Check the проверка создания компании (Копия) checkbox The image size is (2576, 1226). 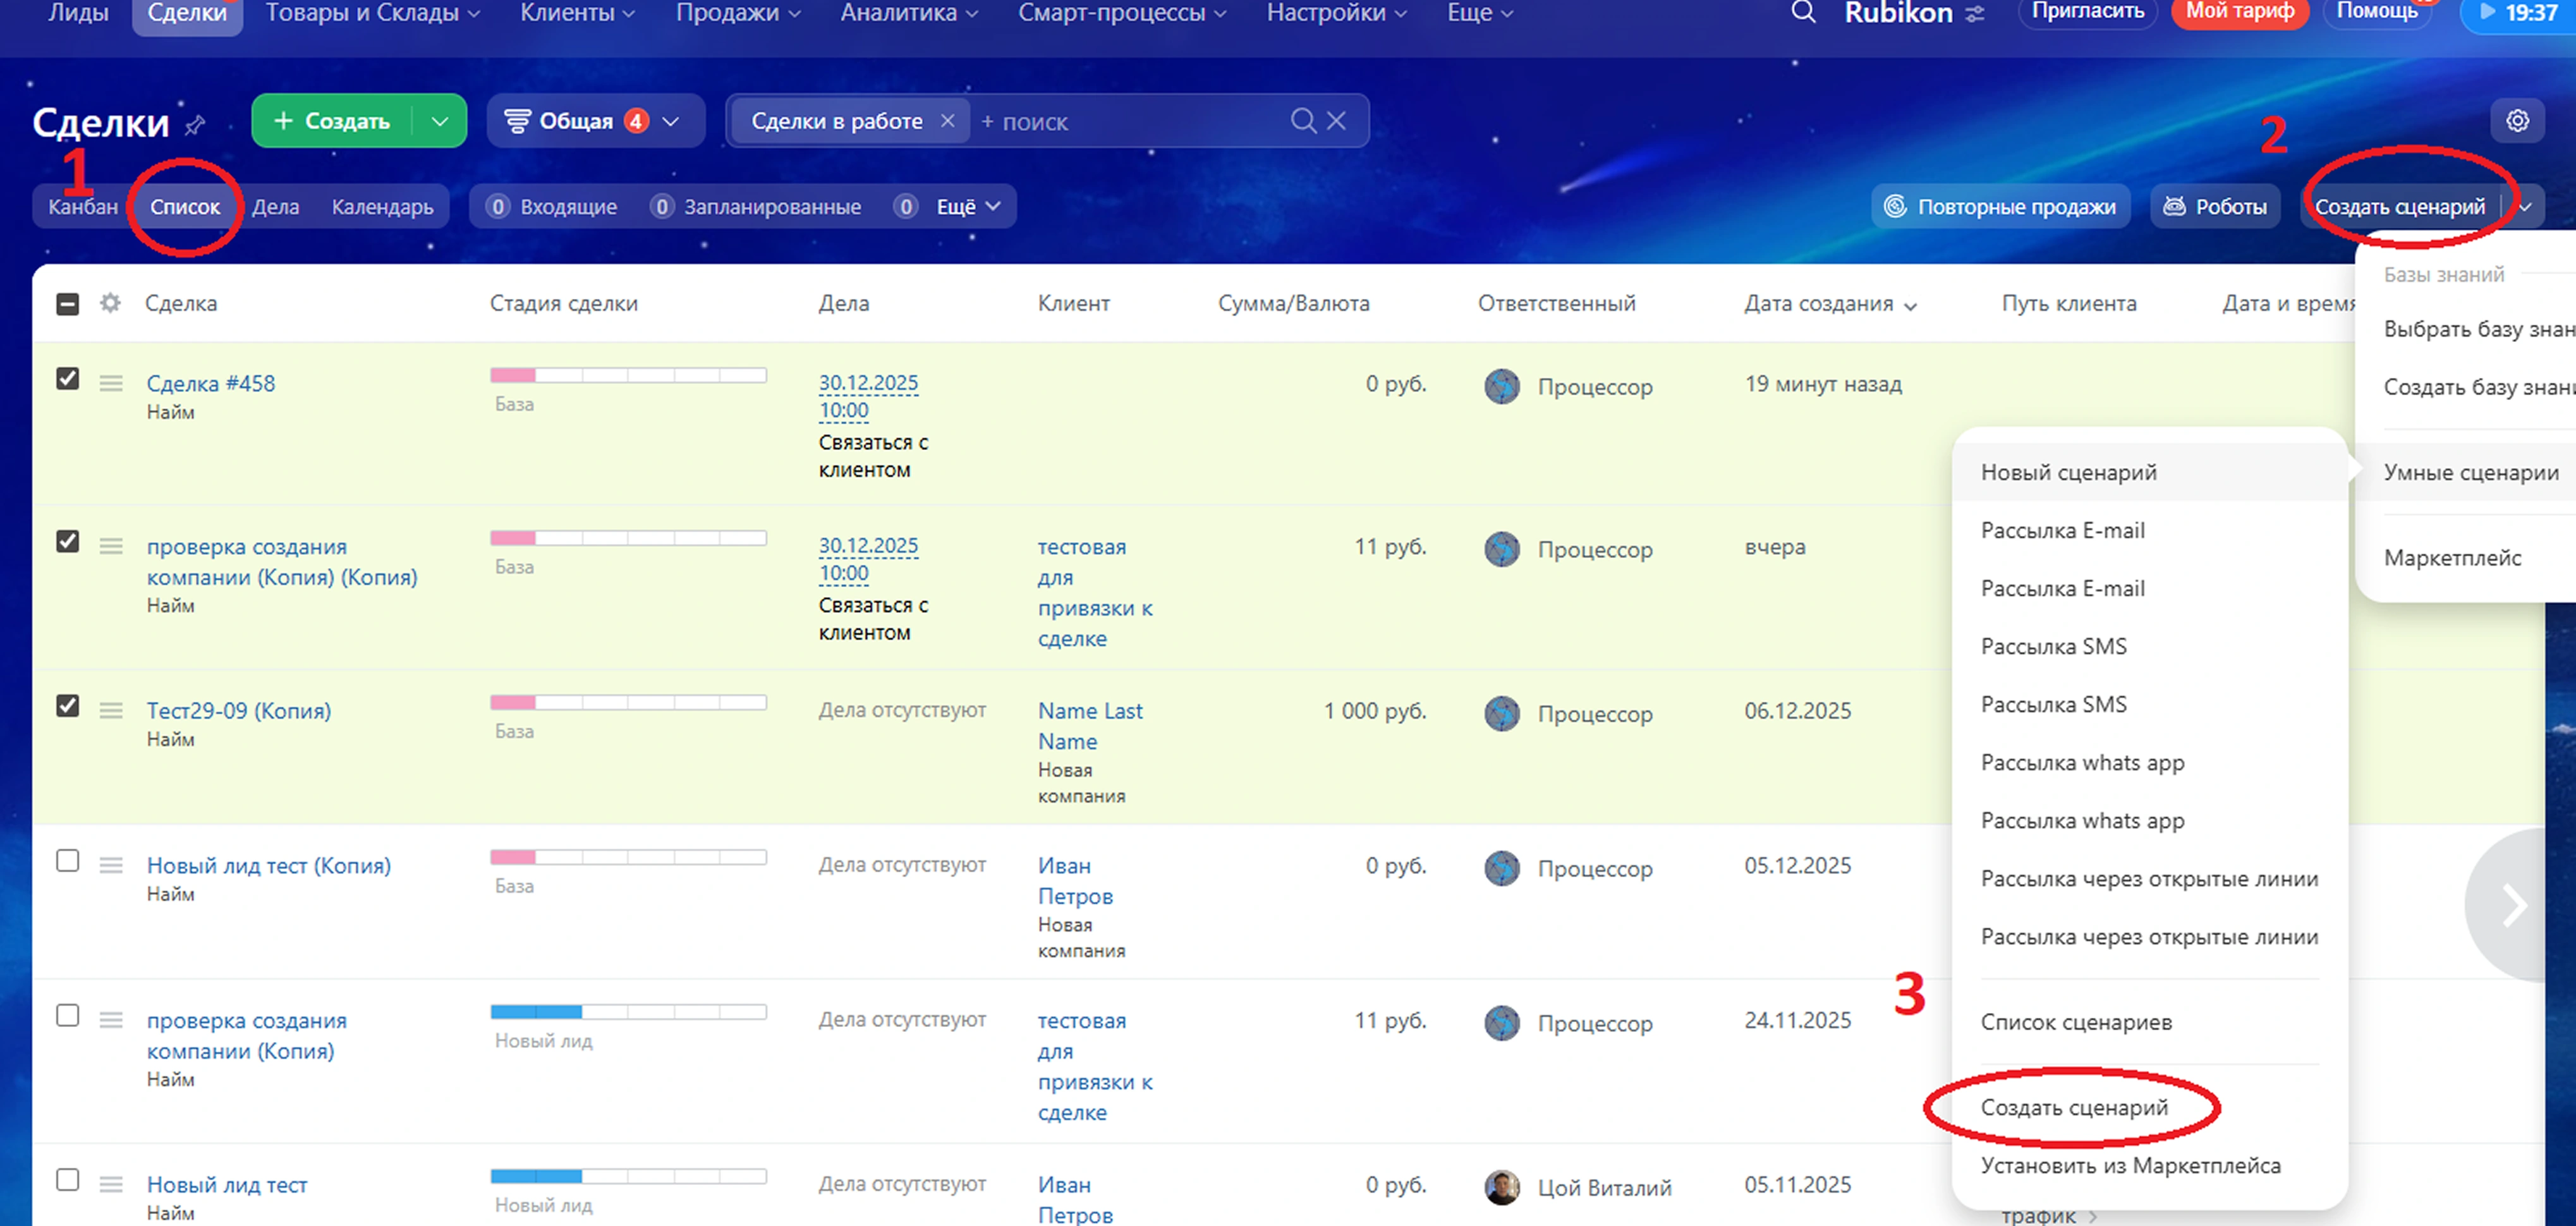click(x=67, y=1016)
